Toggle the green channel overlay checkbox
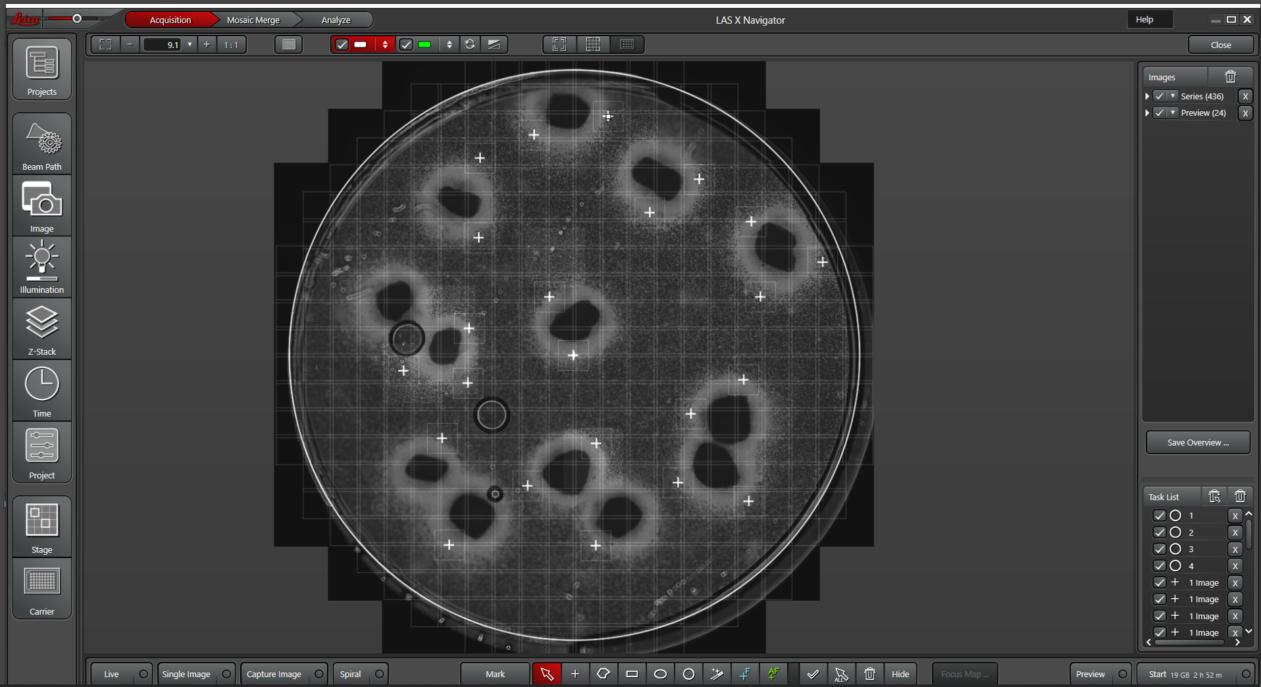This screenshot has width=1261, height=687. pyautogui.click(x=406, y=45)
